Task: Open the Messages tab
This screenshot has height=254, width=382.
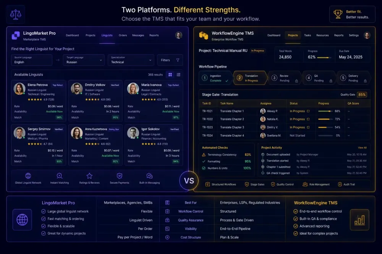Action: click(x=138, y=35)
